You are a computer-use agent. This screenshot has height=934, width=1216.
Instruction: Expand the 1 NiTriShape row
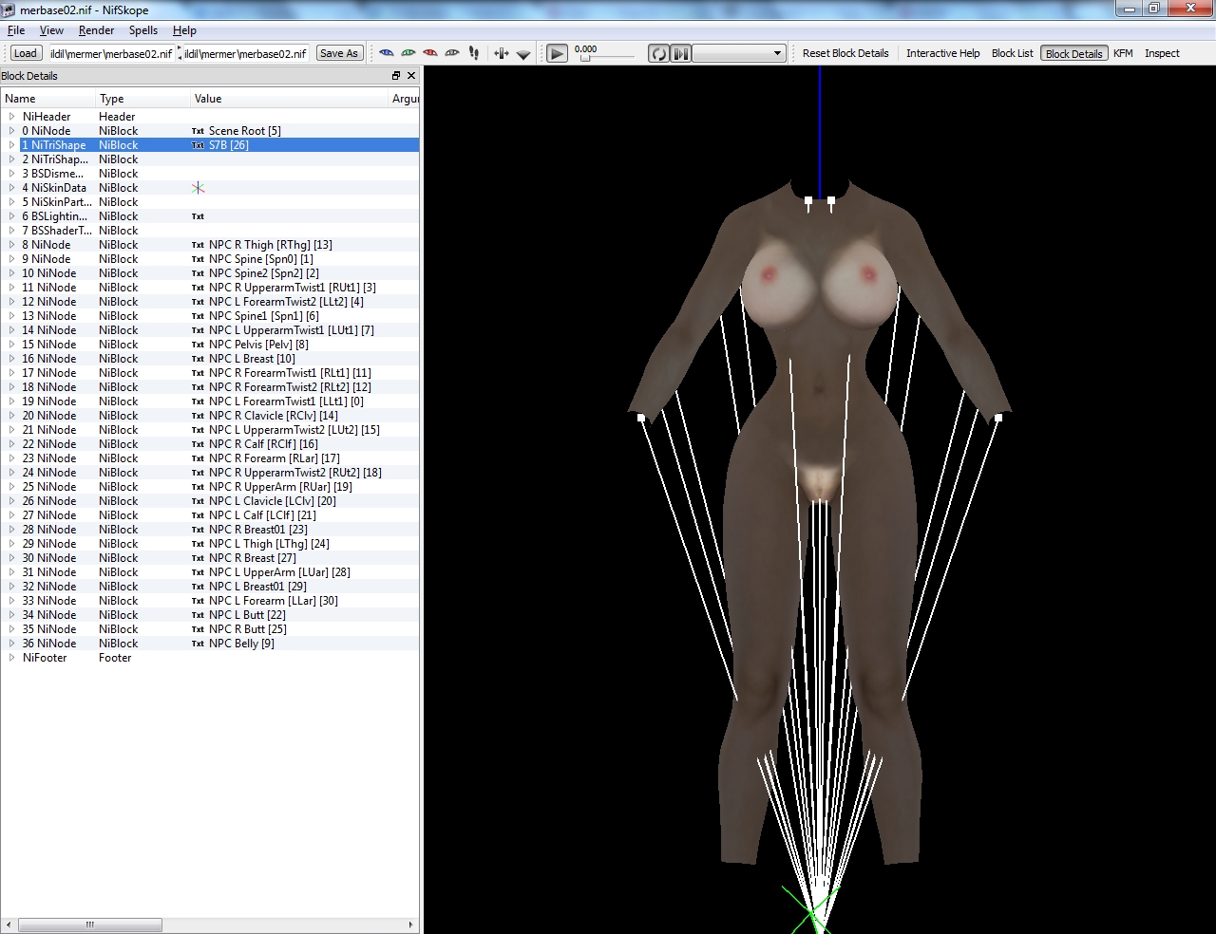click(11, 145)
